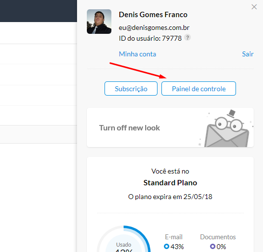Close the profile side panel

254,7
